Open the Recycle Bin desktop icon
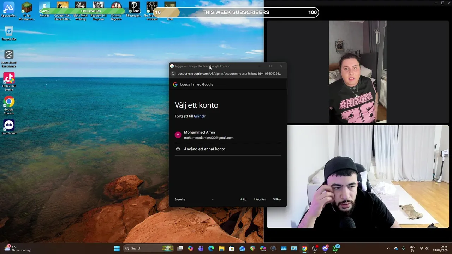Viewport: 452px width, 254px height. [x=9, y=34]
